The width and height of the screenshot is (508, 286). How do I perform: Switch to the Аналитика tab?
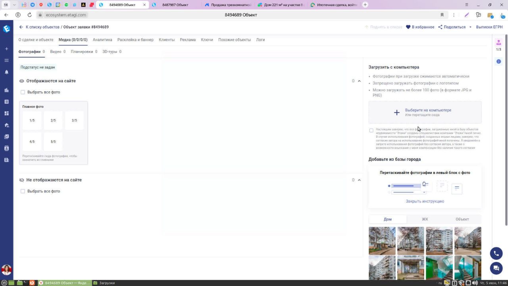tap(102, 40)
